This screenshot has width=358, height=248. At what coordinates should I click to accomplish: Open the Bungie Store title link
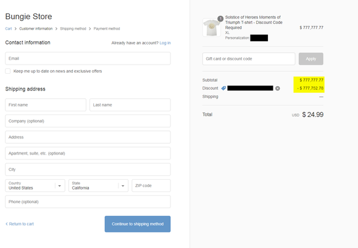click(28, 17)
